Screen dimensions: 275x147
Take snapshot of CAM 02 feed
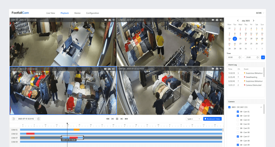point(217,20)
